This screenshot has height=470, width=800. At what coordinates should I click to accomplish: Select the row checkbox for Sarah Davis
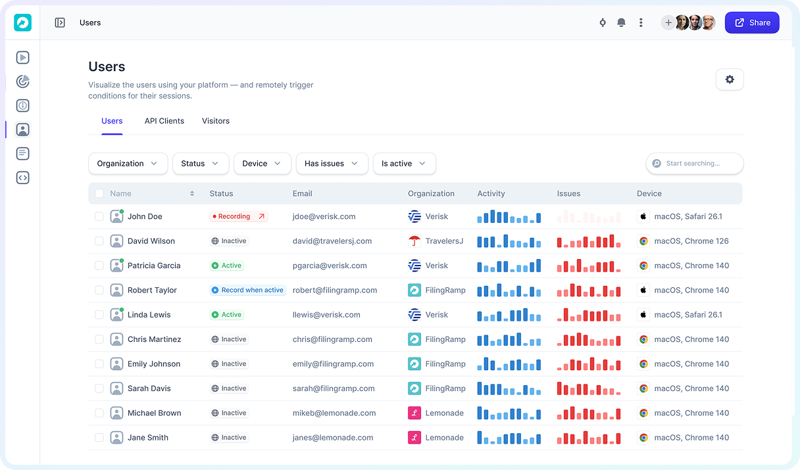point(99,388)
